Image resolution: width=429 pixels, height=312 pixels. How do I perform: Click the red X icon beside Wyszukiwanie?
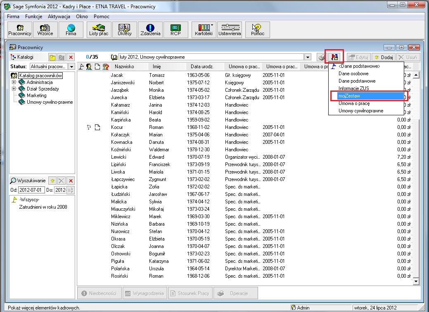click(x=71, y=181)
